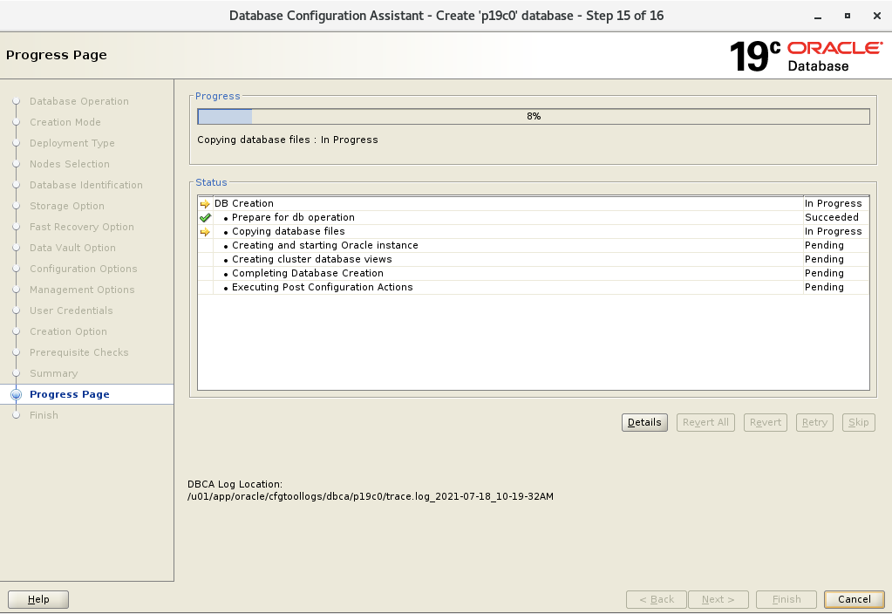The height and width of the screenshot is (614, 892).
Task: Click the Skip button
Action: pos(859,422)
